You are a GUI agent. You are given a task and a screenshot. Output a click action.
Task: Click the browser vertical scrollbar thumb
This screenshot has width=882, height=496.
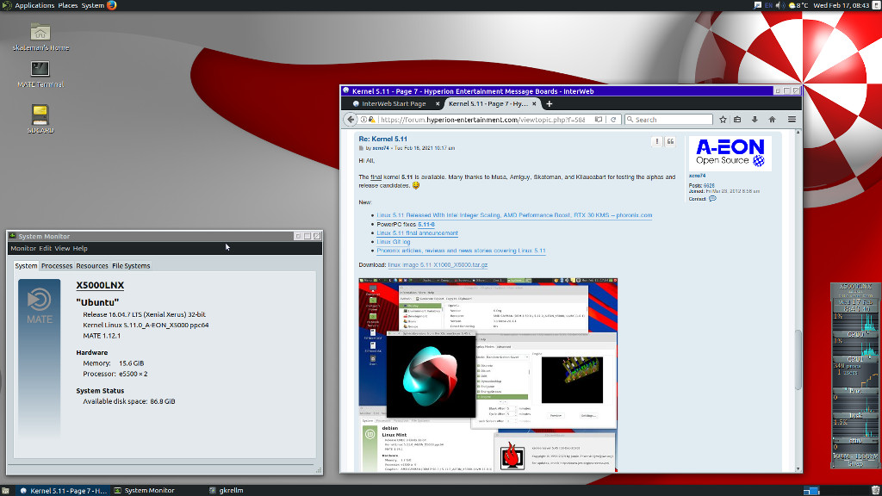(x=798, y=359)
